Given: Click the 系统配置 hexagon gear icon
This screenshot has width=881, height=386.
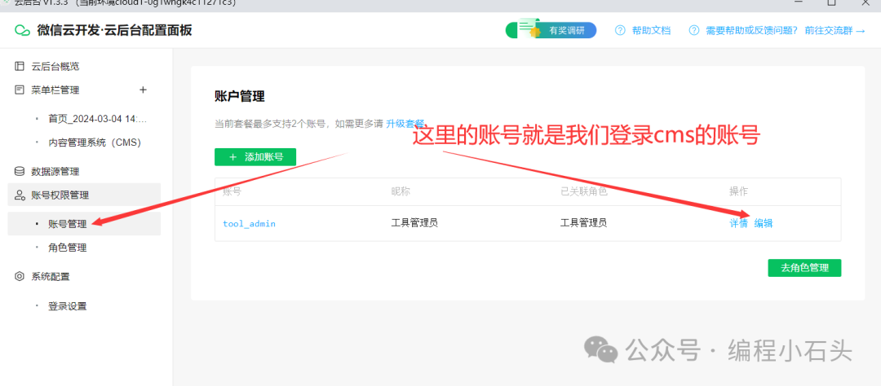Looking at the screenshot, I should 20,277.
